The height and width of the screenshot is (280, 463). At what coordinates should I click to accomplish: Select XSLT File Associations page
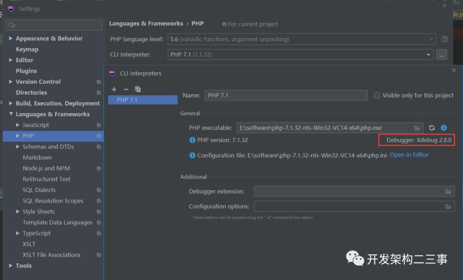tap(51, 255)
